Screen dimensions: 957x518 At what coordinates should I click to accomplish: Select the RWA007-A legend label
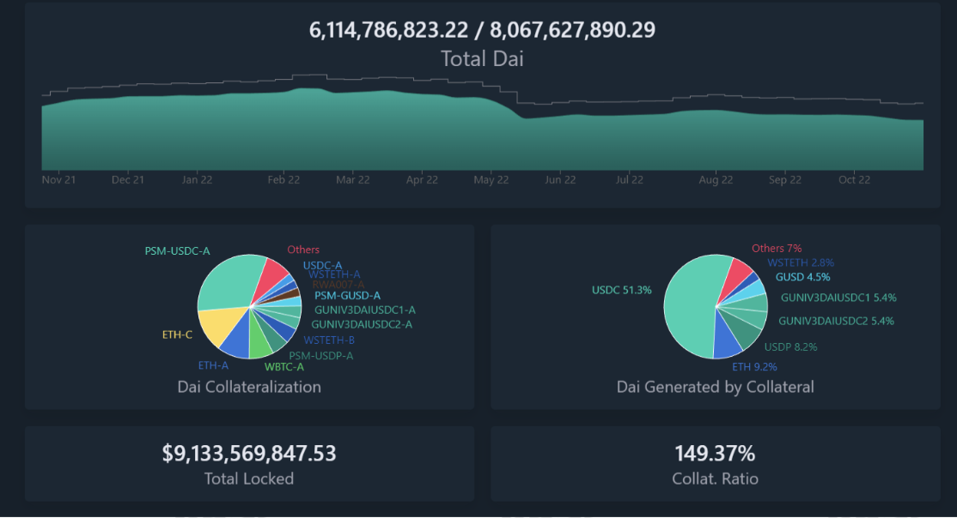(x=338, y=285)
